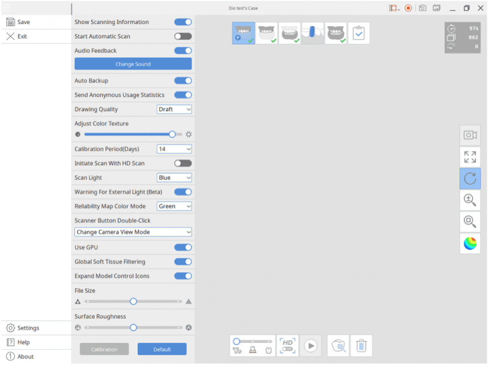Open the clipboard confirm stage
Image resolution: width=488 pixels, height=365 pixels.
coord(358,33)
